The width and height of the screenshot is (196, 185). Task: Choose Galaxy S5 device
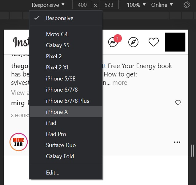(x=66, y=45)
